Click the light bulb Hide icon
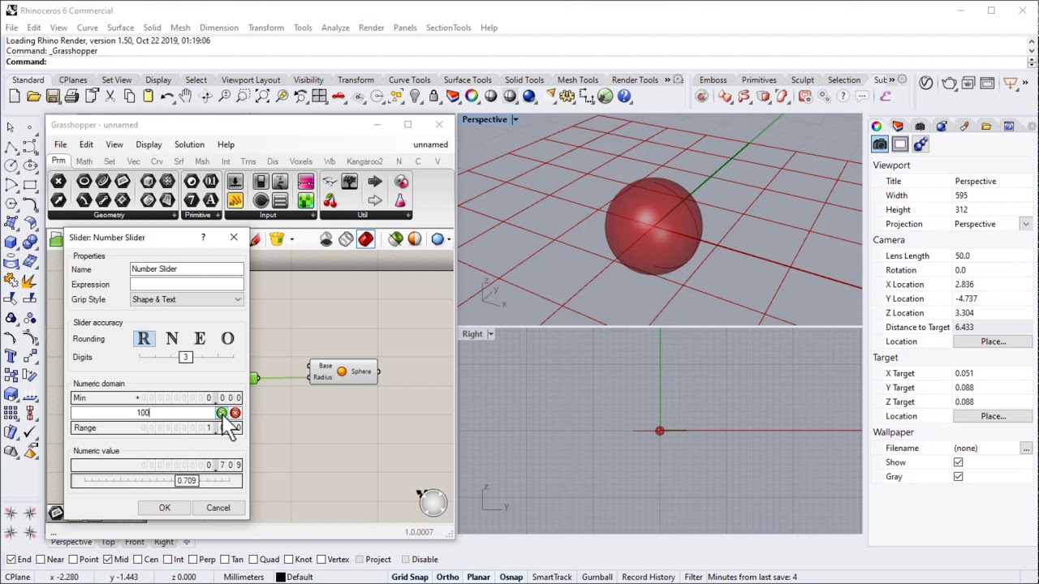 click(x=415, y=97)
